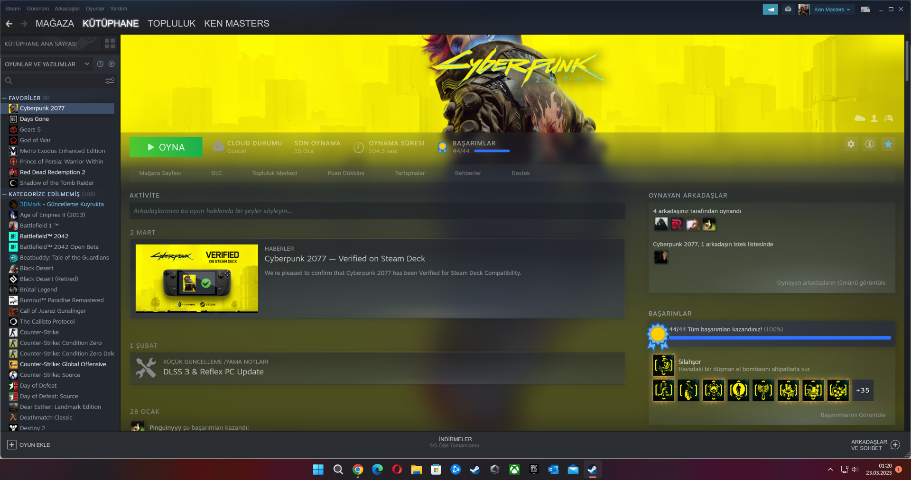The image size is (911, 480).
Task: Open Rehberler link
Action: (x=468, y=173)
